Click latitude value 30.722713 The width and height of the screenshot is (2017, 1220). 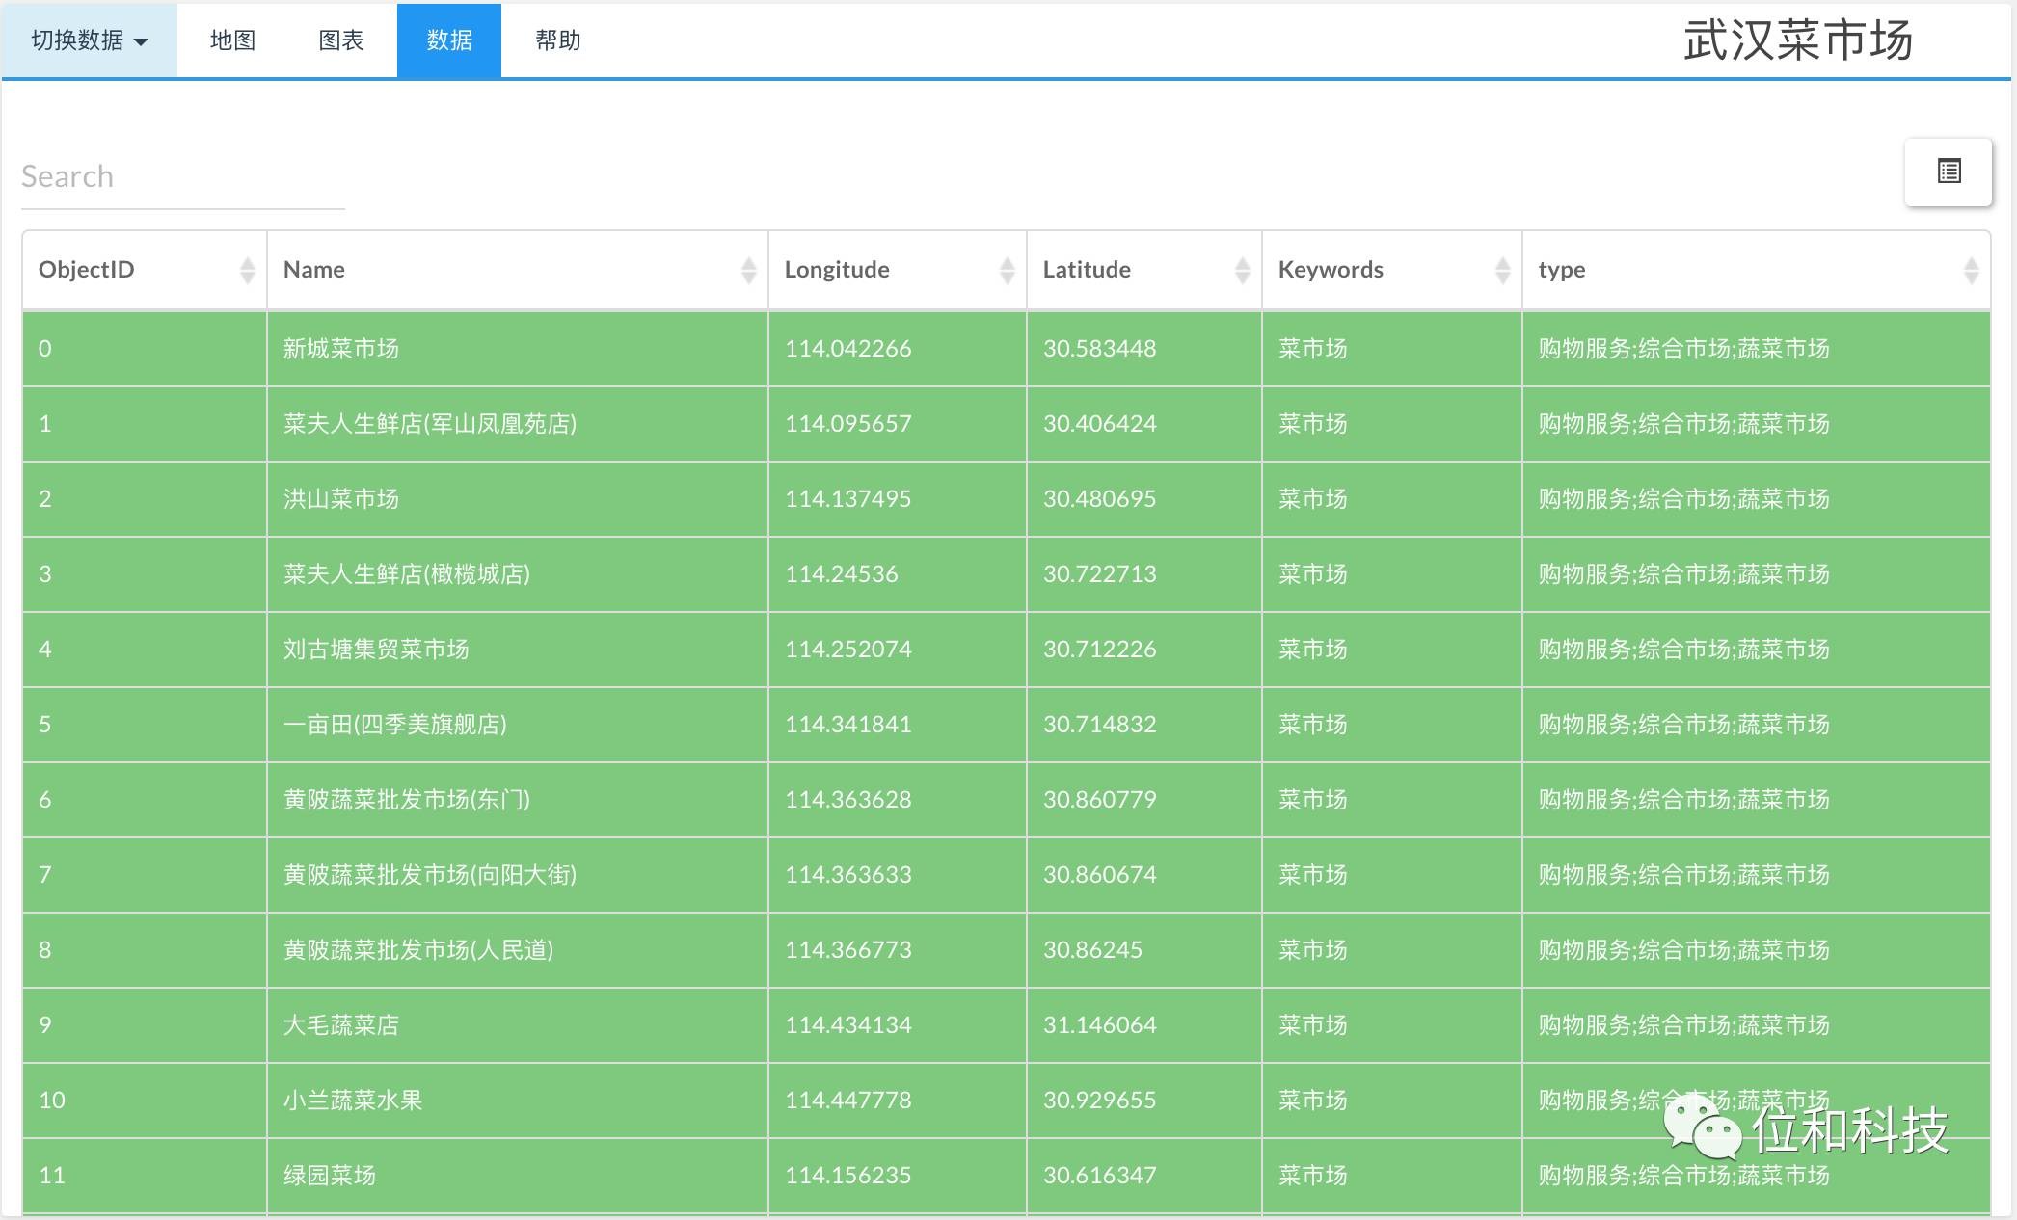(x=1100, y=574)
